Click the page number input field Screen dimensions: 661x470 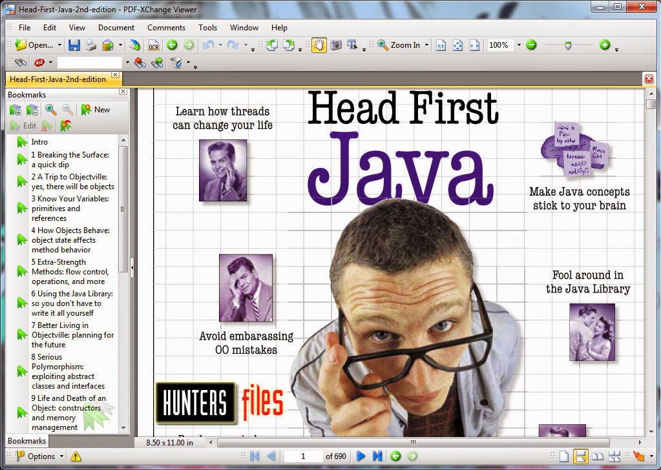click(x=302, y=456)
